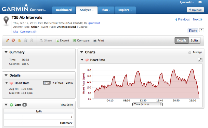The height and width of the screenshot is (128, 208).
Task: Switch heart rate to % of Max
Action: point(58,83)
